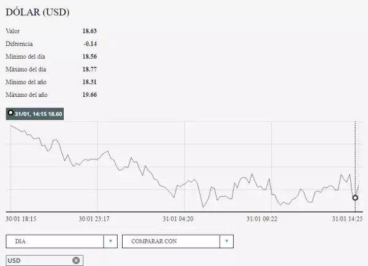Click the 31/01 04:20 axis label

pyautogui.click(x=178, y=218)
